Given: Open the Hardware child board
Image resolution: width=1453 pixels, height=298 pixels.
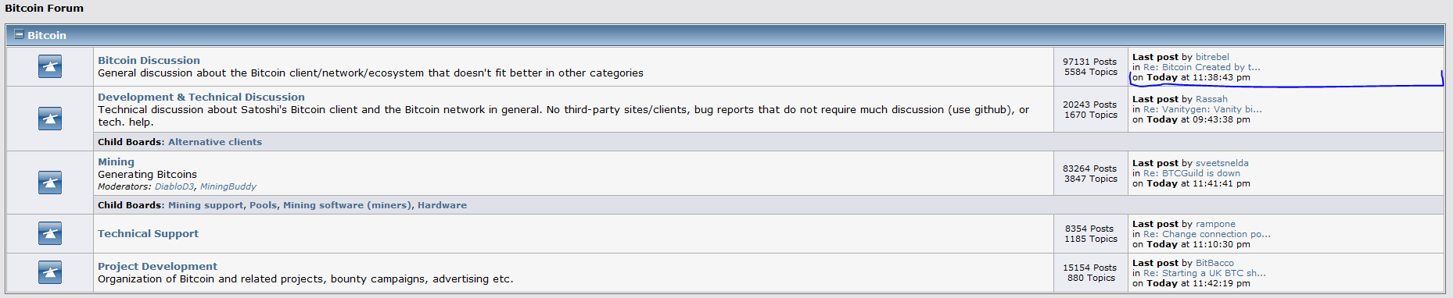Looking at the screenshot, I should 442,205.
